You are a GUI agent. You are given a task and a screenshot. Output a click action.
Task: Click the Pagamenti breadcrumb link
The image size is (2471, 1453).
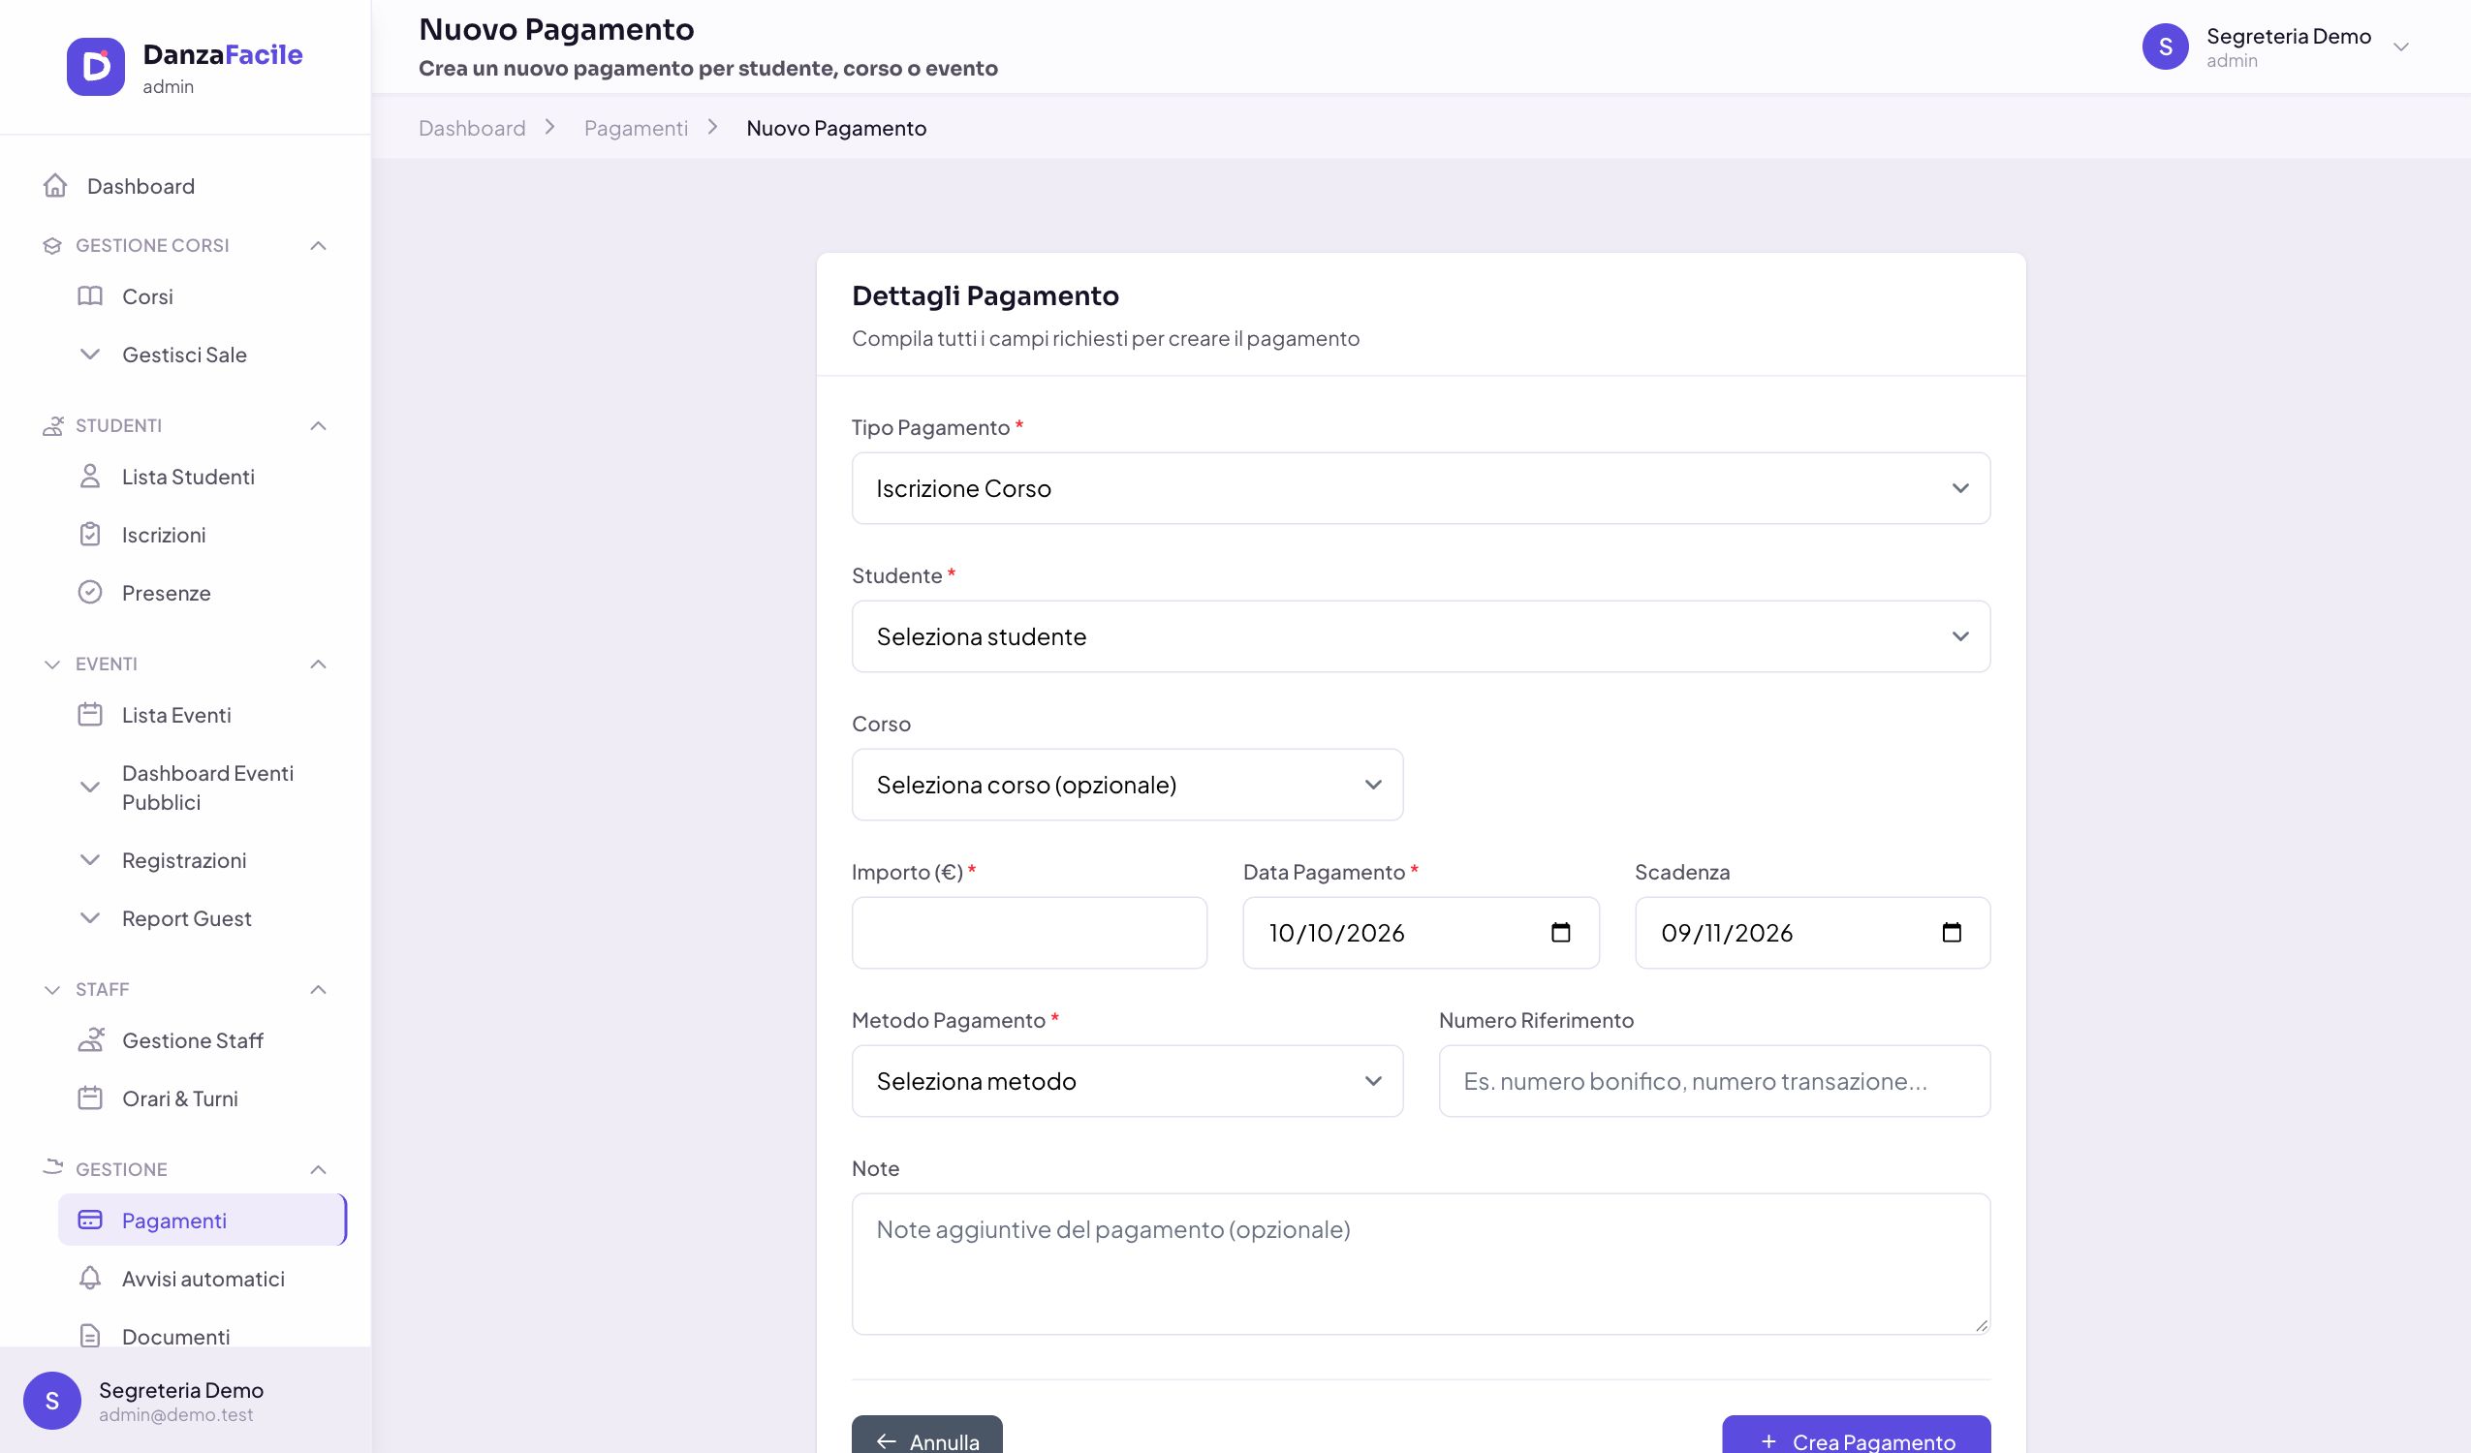tap(636, 128)
